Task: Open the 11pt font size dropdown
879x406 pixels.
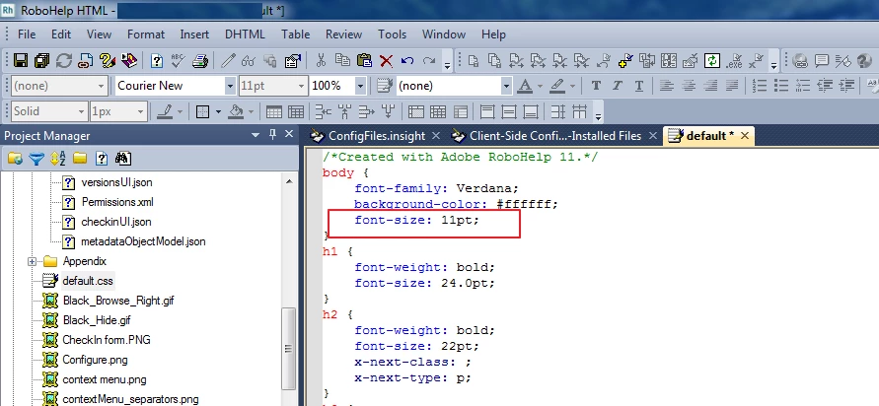Action: click(302, 87)
